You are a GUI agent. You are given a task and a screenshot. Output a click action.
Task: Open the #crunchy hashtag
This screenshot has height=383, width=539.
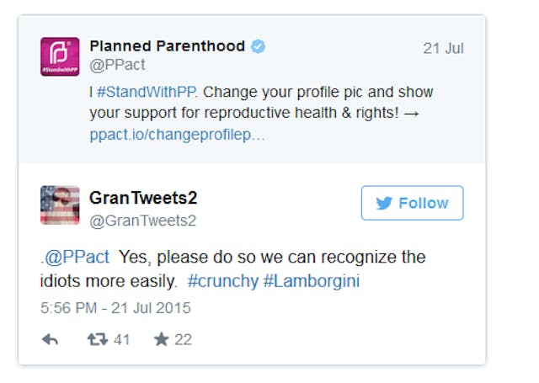(x=223, y=281)
